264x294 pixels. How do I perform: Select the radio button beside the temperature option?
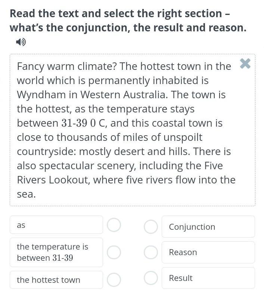coord(114,252)
